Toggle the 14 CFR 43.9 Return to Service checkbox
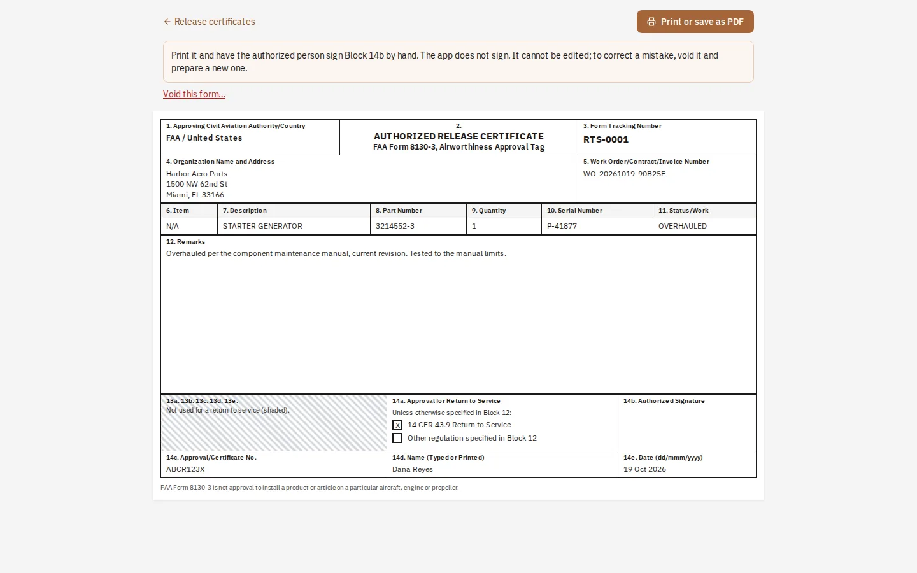 [397, 425]
